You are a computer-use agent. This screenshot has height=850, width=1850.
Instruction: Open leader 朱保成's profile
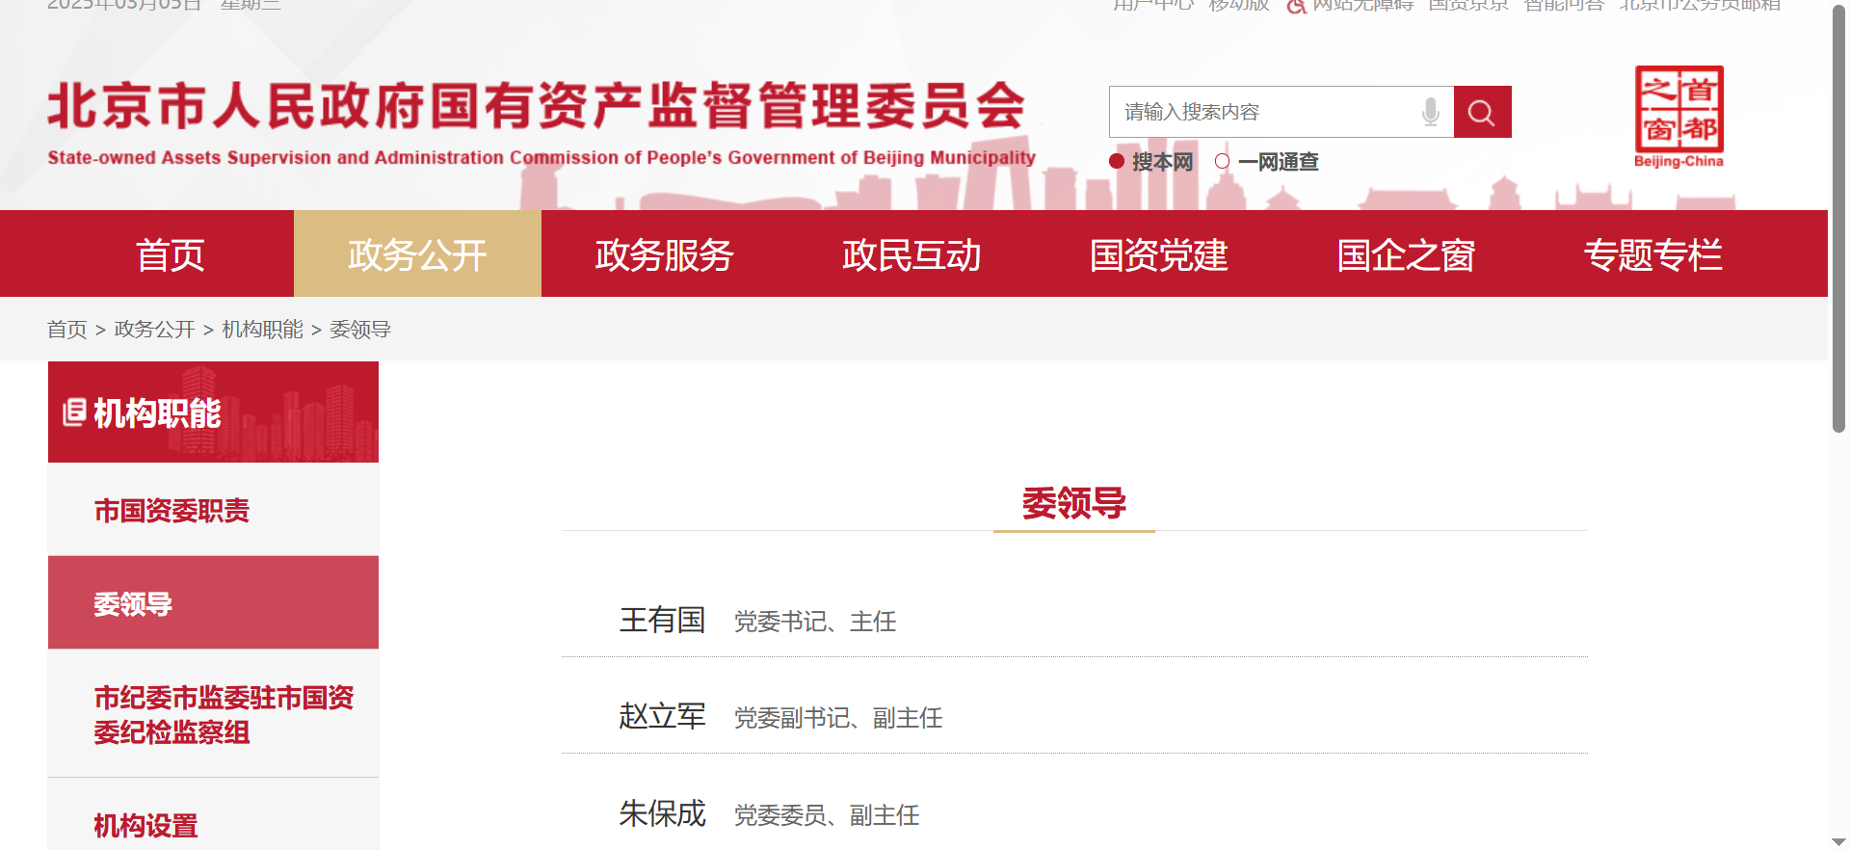[663, 813]
